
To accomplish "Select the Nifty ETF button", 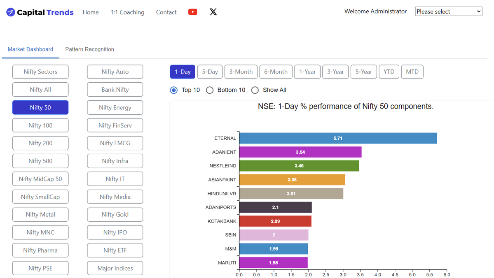I will (x=115, y=250).
